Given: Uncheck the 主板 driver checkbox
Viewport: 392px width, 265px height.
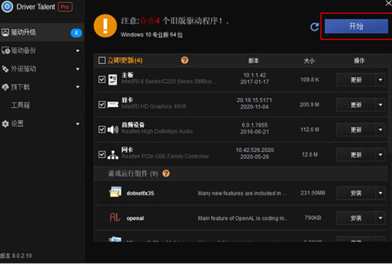Looking at the screenshot, I should (102, 80).
